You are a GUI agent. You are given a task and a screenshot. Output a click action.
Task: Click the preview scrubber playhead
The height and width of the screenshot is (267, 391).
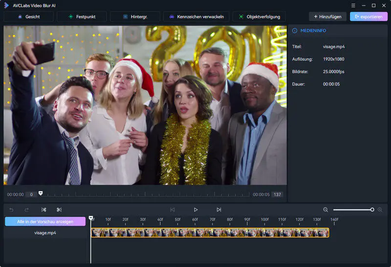[x=41, y=193]
